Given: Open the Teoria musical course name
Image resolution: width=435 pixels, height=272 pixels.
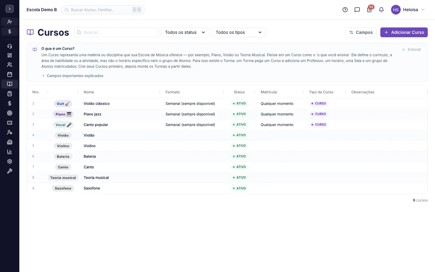Looking at the screenshot, I should tap(96, 177).
